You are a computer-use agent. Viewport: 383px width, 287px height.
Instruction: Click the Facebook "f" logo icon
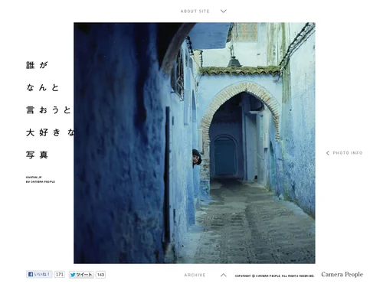pos(31,274)
